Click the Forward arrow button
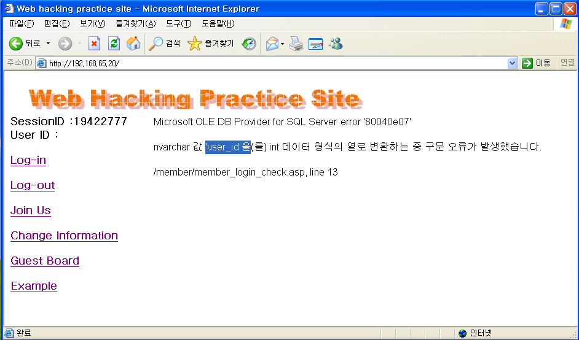The width and height of the screenshot is (579, 340). click(65, 44)
